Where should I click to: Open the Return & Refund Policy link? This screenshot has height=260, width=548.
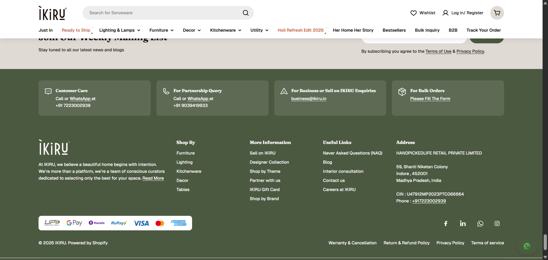click(x=406, y=243)
